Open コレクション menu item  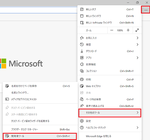[110, 71]
